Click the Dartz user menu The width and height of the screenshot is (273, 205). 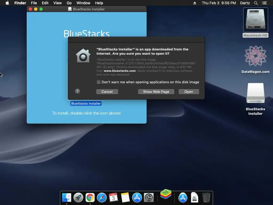(x=245, y=3)
